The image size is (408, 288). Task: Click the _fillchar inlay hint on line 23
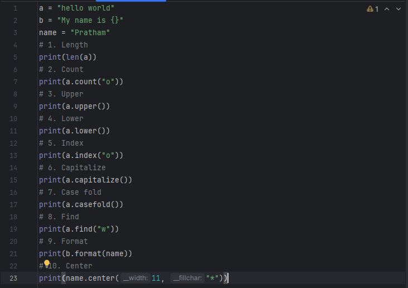click(188, 278)
